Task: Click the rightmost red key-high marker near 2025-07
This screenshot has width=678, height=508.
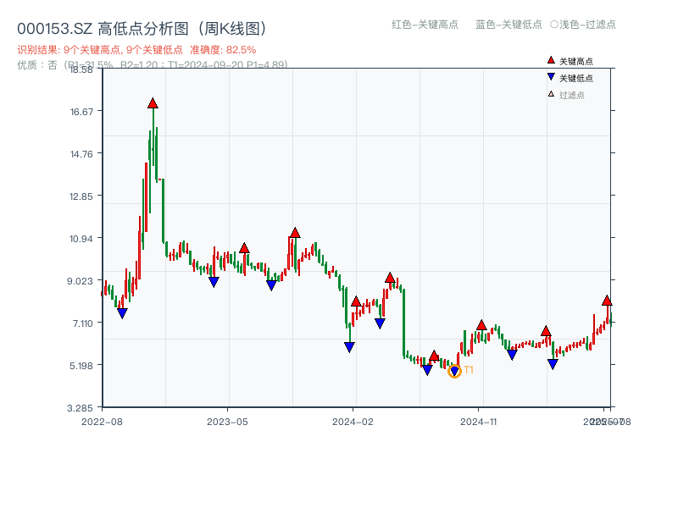Action: [607, 300]
